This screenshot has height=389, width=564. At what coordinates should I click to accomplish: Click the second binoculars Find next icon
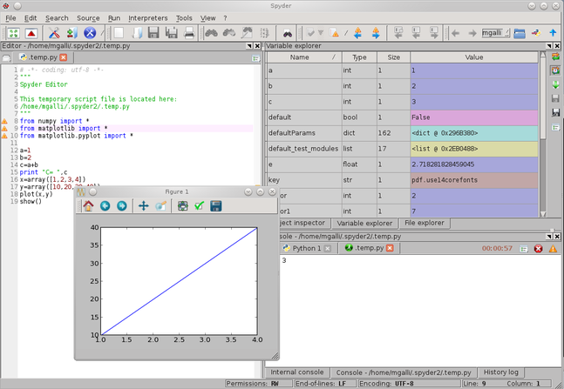point(228,33)
